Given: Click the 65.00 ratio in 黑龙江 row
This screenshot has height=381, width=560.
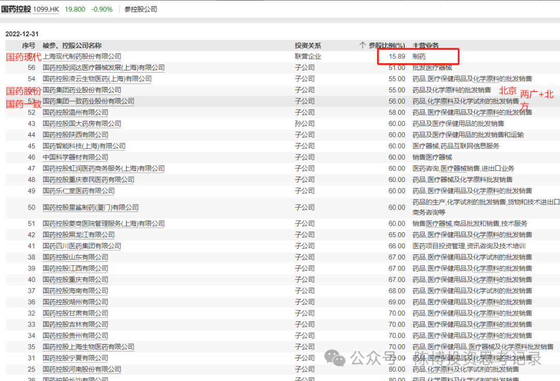Looking at the screenshot, I should (x=397, y=235).
